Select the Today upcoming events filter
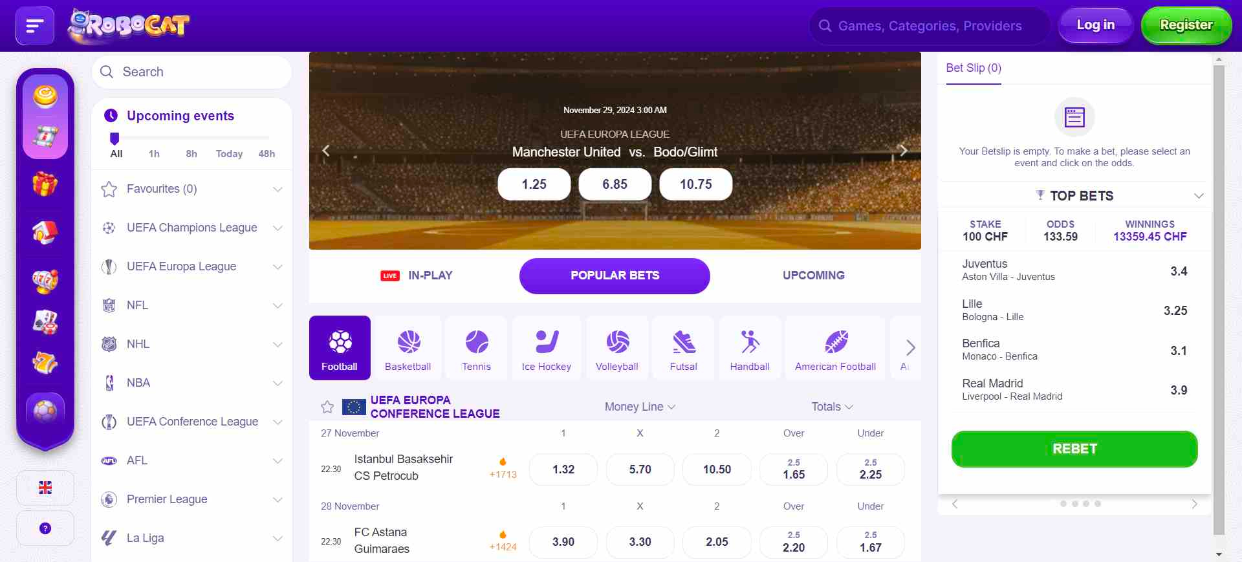 (229, 154)
